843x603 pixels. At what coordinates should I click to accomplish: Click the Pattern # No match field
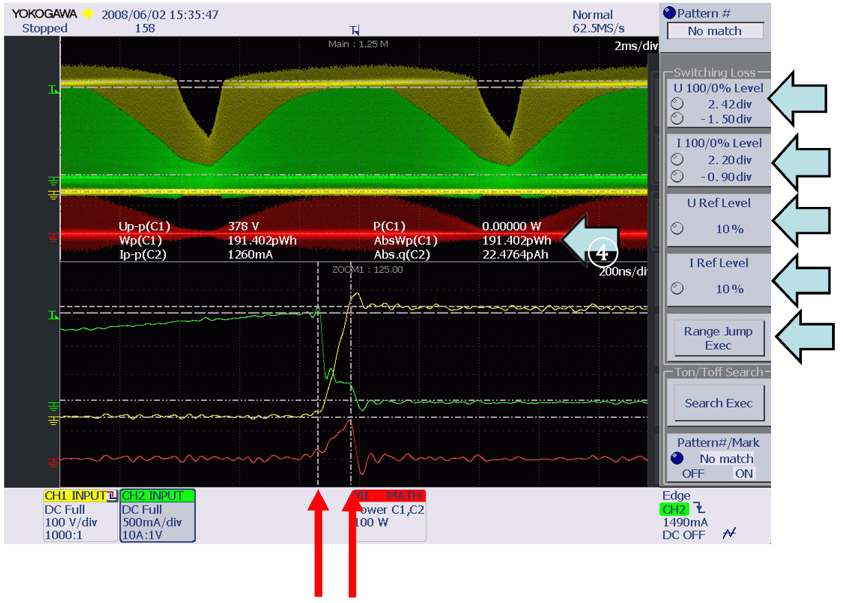click(715, 31)
